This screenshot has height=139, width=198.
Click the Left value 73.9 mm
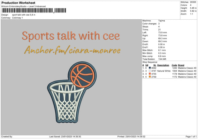162,32
